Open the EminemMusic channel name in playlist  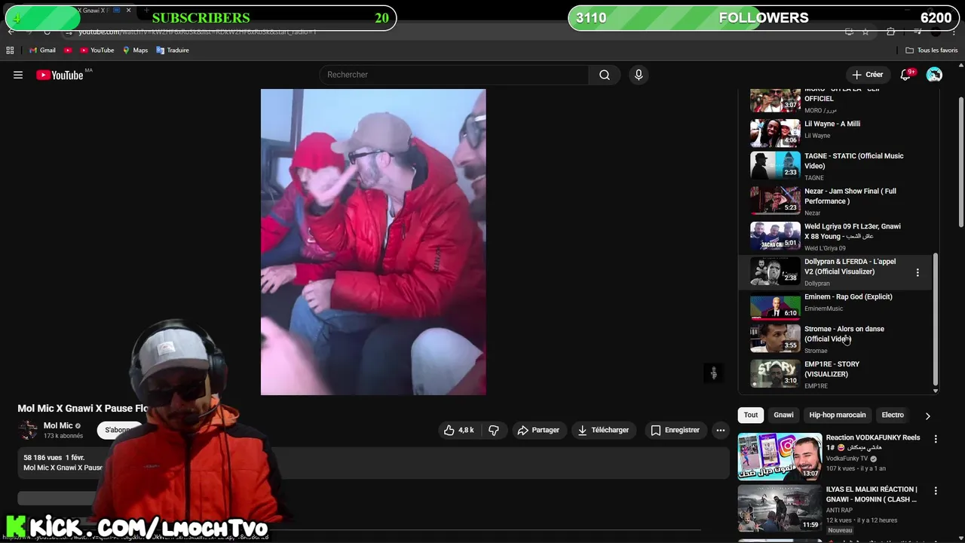(x=823, y=308)
